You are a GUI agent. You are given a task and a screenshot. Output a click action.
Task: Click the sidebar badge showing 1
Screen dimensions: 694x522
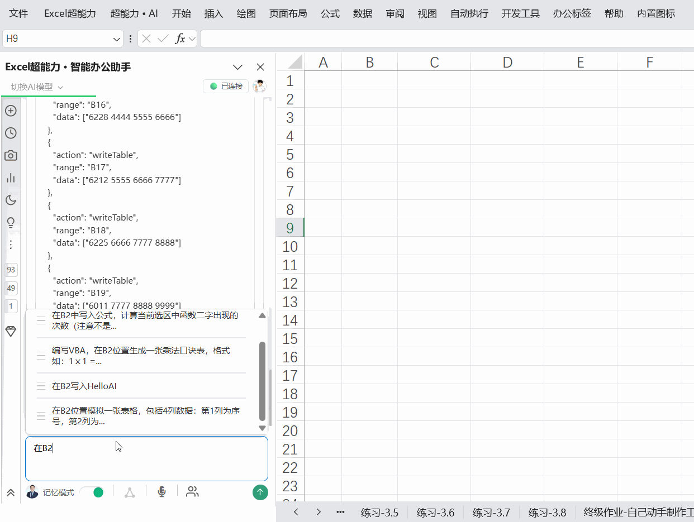coord(11,306)
